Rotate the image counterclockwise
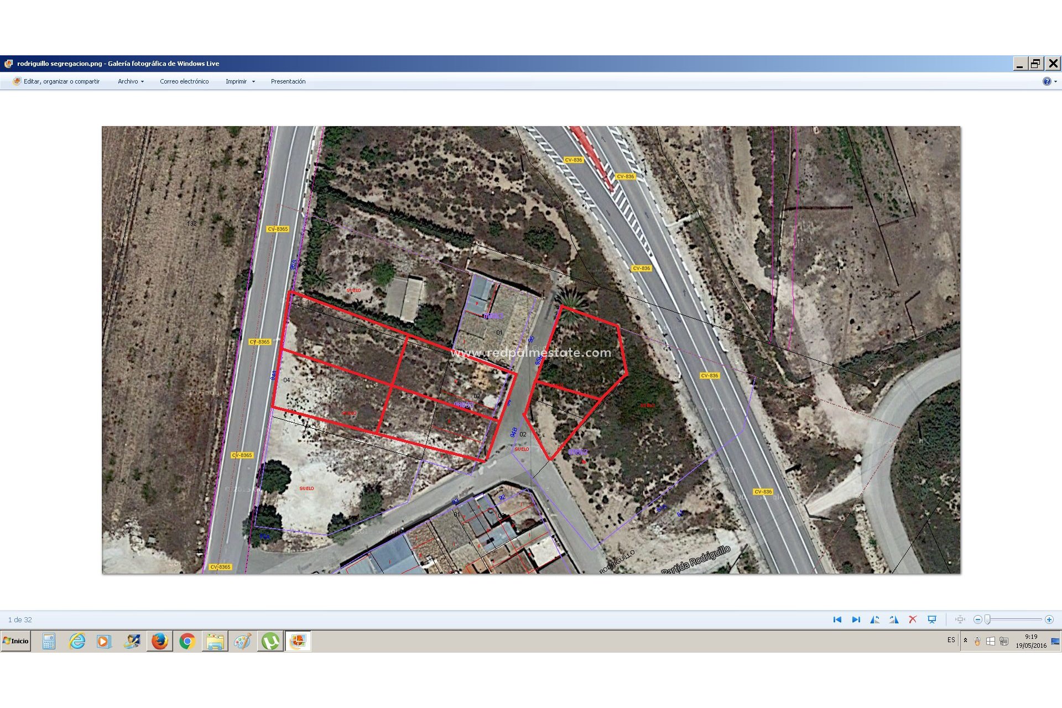Image resolution: width=1062 pixels, height=708 pixels. click(x=876, y=619)
